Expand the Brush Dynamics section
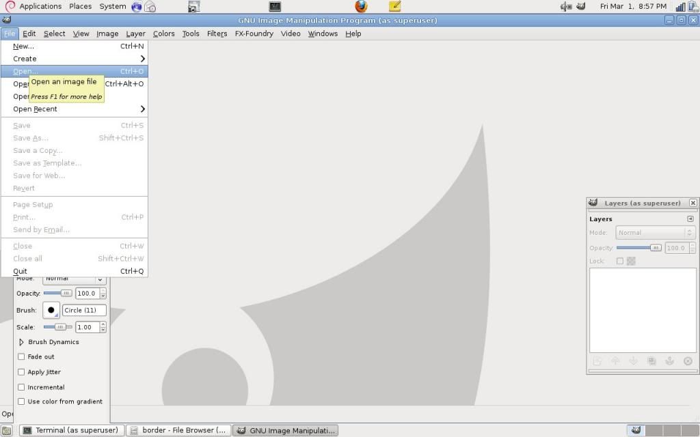 tap(21, 342)
